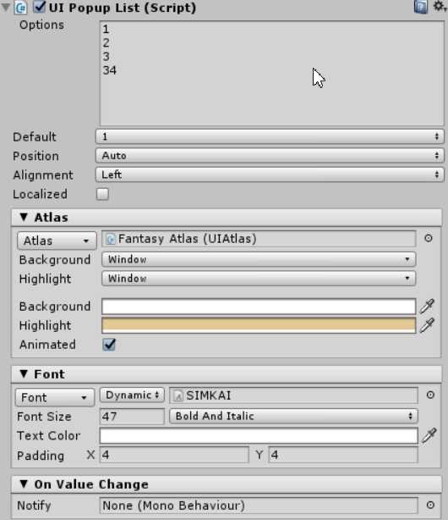
Task: Open the component settings gear menu
Action: click(440, 6)
